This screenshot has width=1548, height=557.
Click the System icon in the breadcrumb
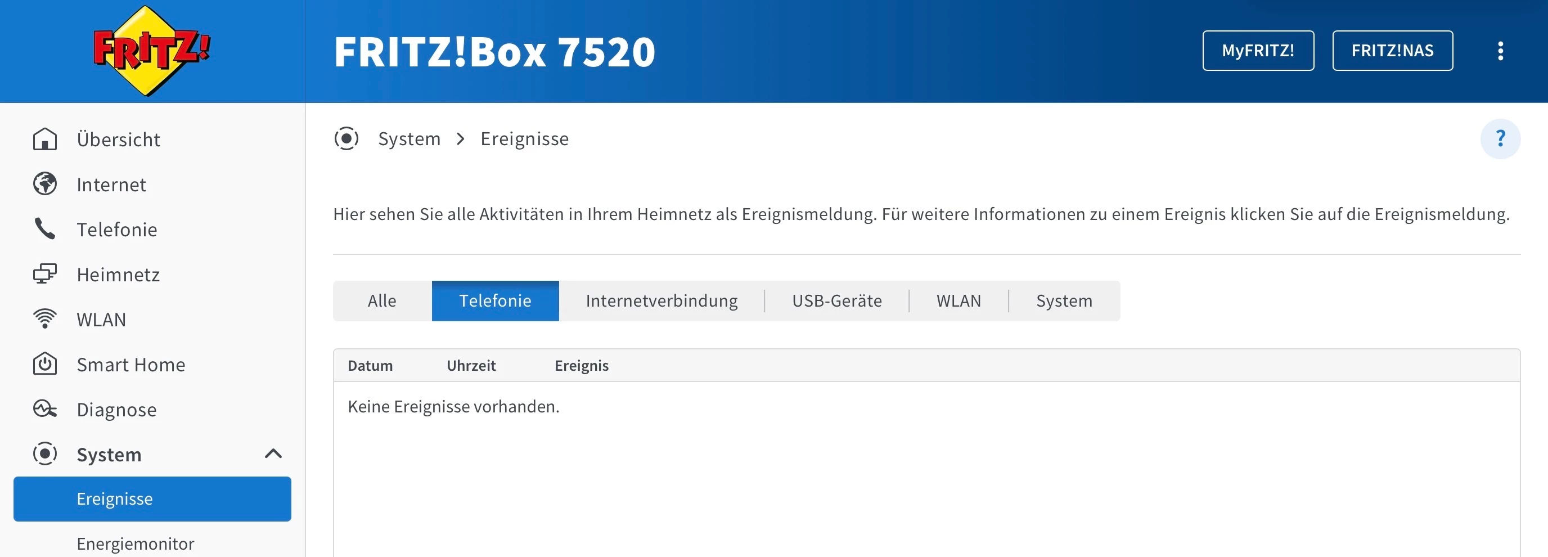(346, 139)
